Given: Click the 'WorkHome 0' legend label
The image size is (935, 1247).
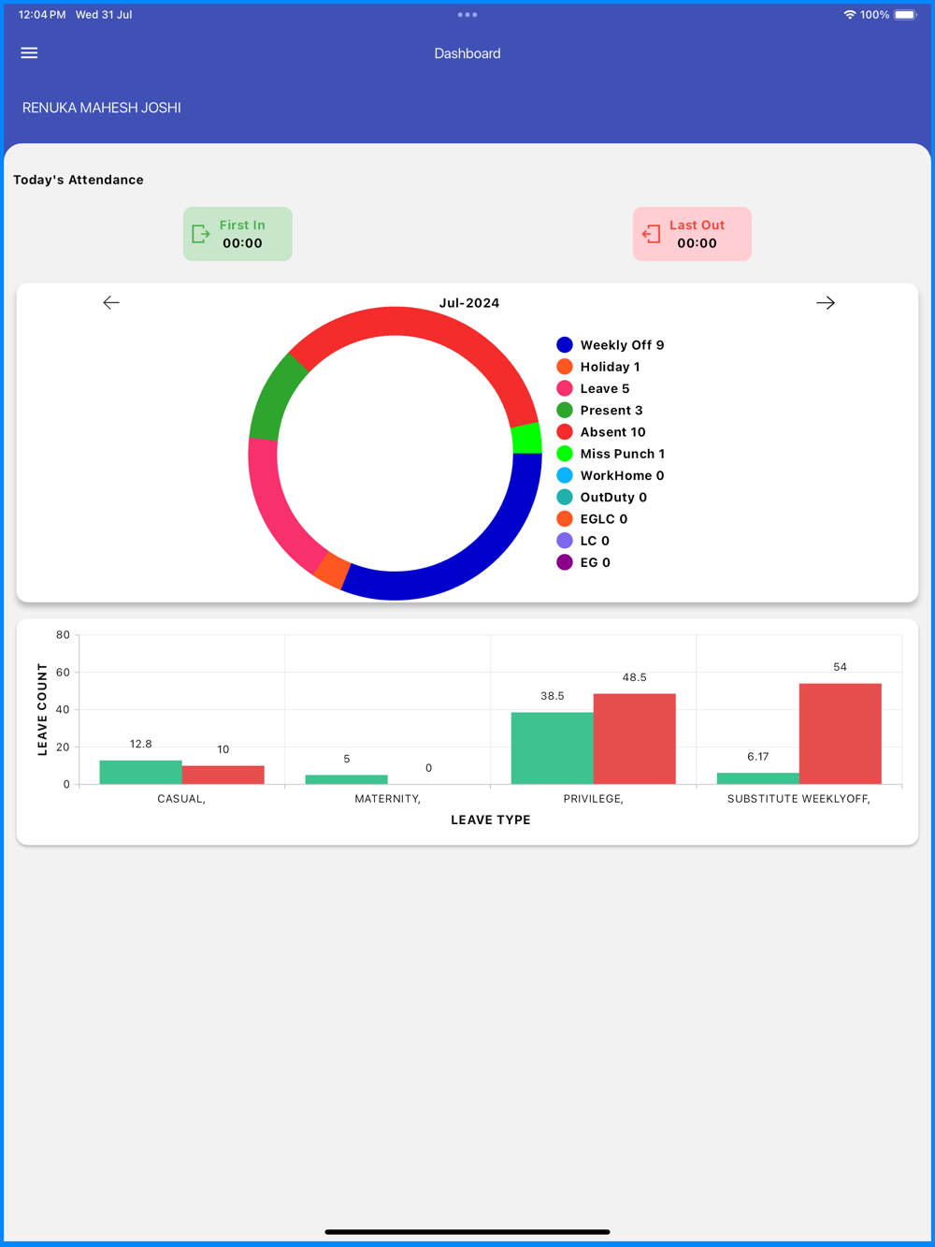Looking at the screenshot, I should [x=622, y=475].
